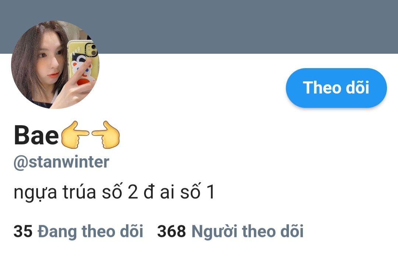
Task: Select the display name Bae
Action: tap(36, 135)
